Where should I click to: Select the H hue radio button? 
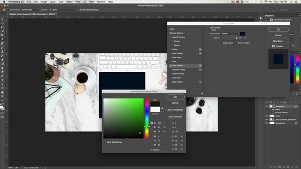click(151, 123)
